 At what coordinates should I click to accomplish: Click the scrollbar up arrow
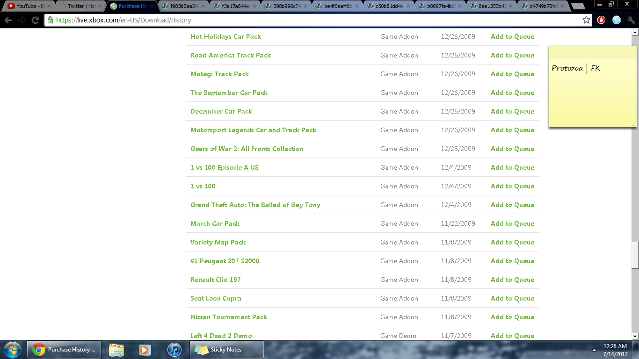point(635,32)
